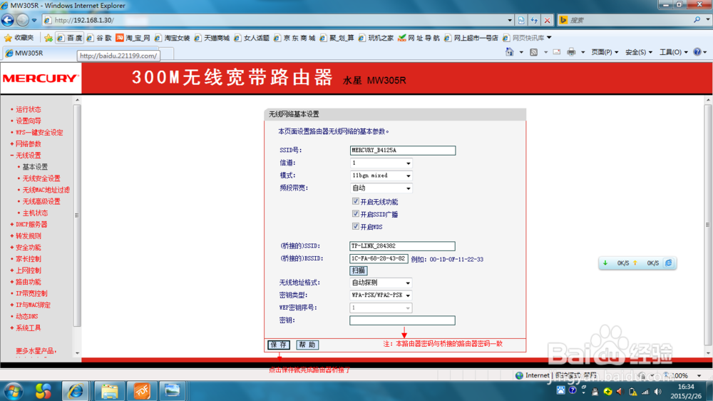Click the Refresh icon beside the address bar
Image resolution: width=713 pixels, height=401 pixels.
(x=534, y=20)
